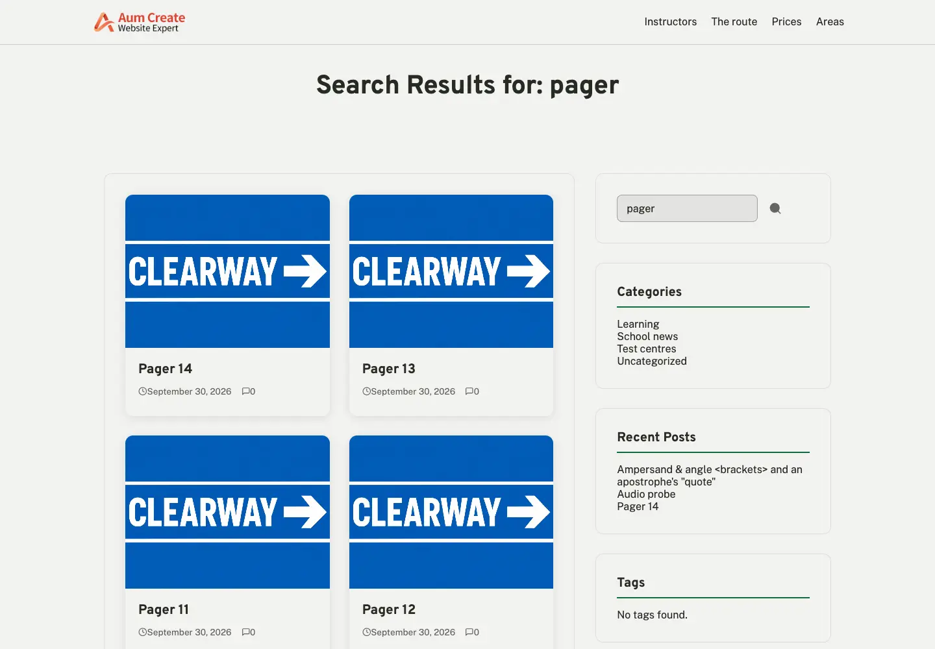The height and width of the screenshot is (649, 935).
Task: Open recent post Audio probe
Action: pos(646,494)
